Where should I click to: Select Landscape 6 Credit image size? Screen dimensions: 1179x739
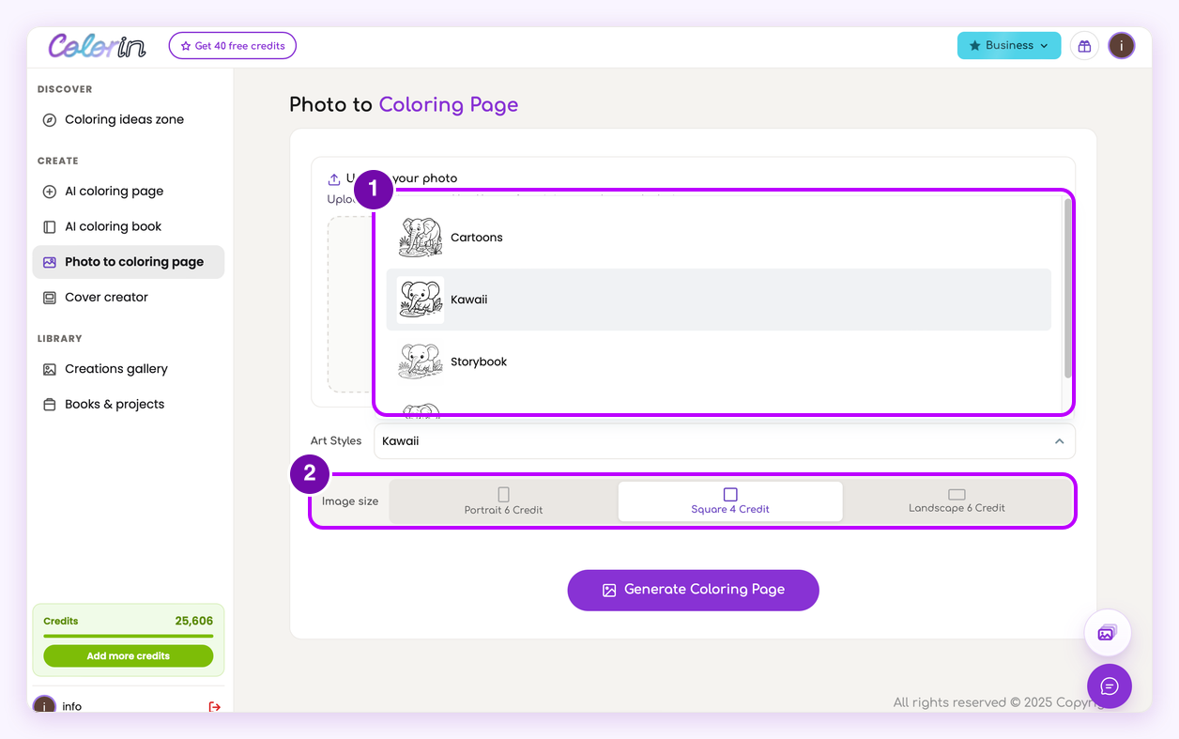[x=957, y=501]
